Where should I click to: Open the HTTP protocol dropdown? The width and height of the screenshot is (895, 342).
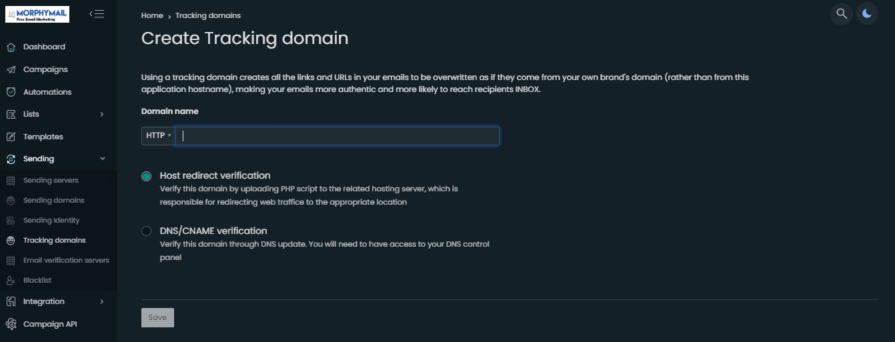[x=158, y=136]
